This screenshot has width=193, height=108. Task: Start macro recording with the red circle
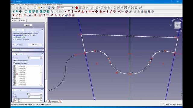[x=77, y=7]
